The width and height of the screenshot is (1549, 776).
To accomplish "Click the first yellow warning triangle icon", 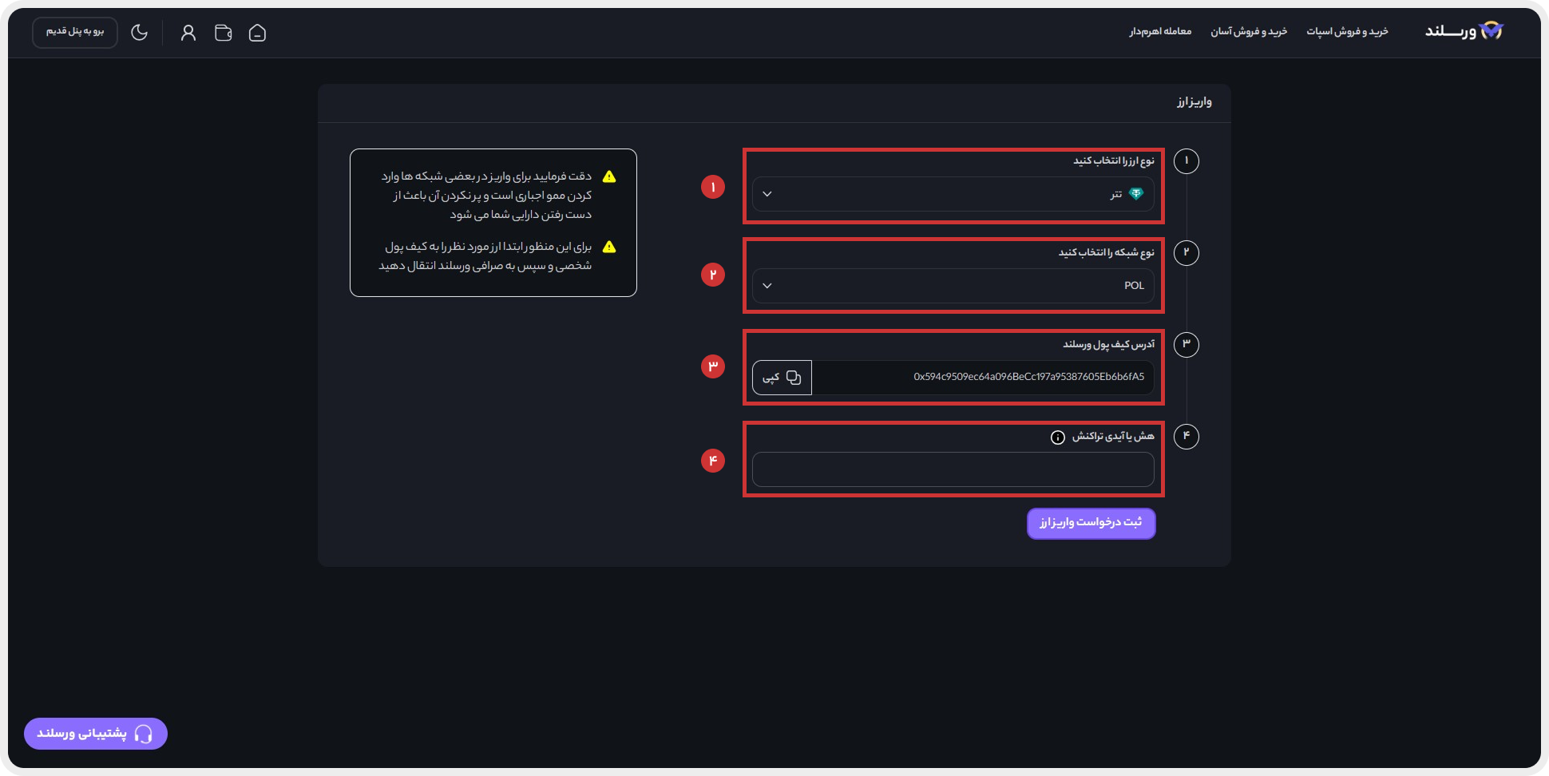I will [609, 176].
